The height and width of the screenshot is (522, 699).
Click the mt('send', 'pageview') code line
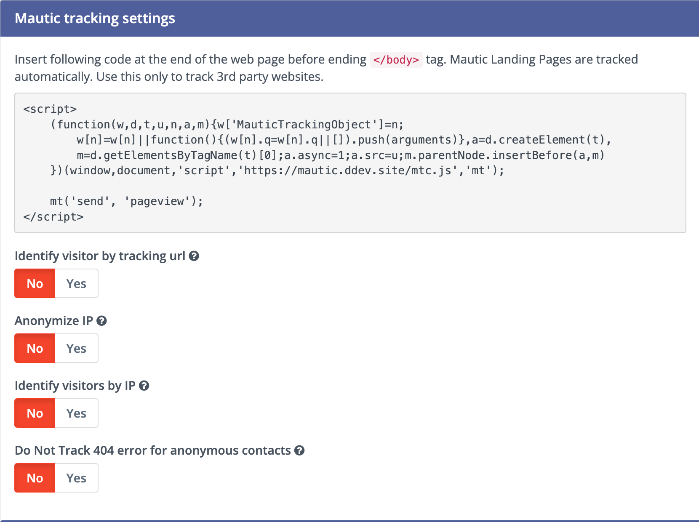click(126, 201)
